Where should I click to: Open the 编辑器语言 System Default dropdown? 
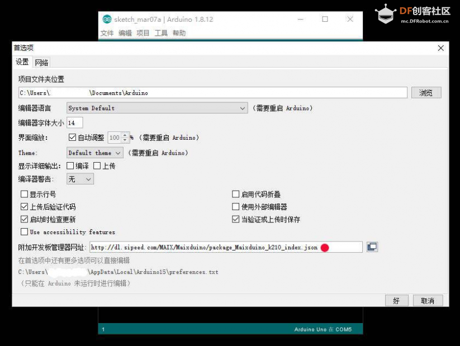click(157, 108)
